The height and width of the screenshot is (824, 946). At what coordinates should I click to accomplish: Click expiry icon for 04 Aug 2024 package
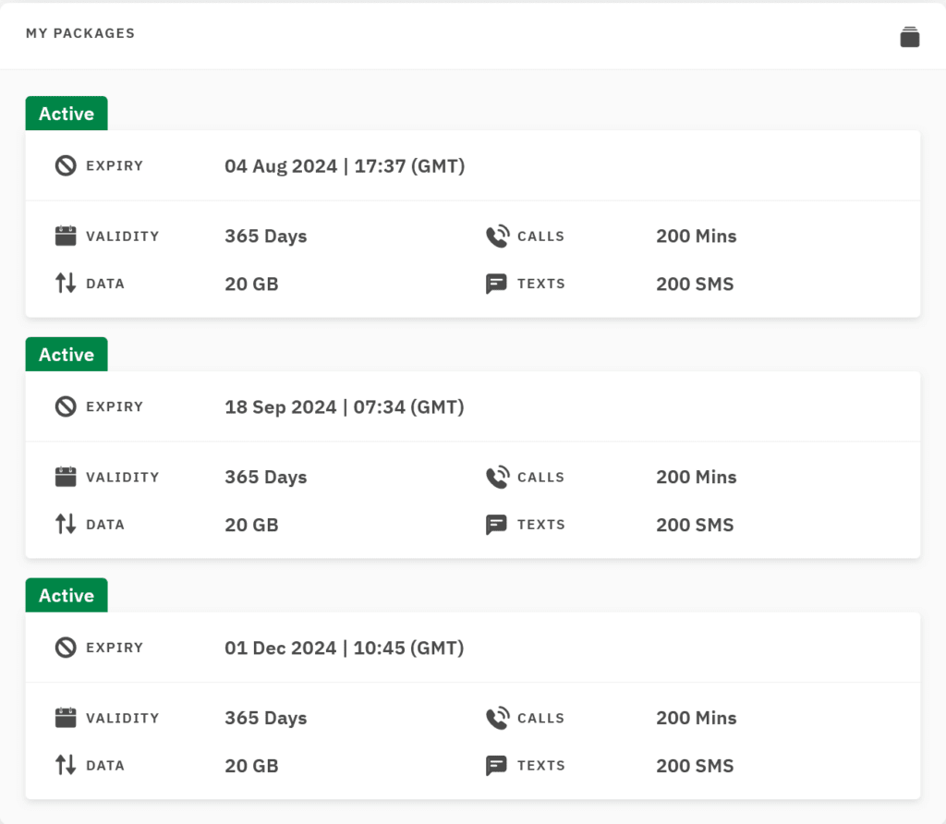coord(66,166)
